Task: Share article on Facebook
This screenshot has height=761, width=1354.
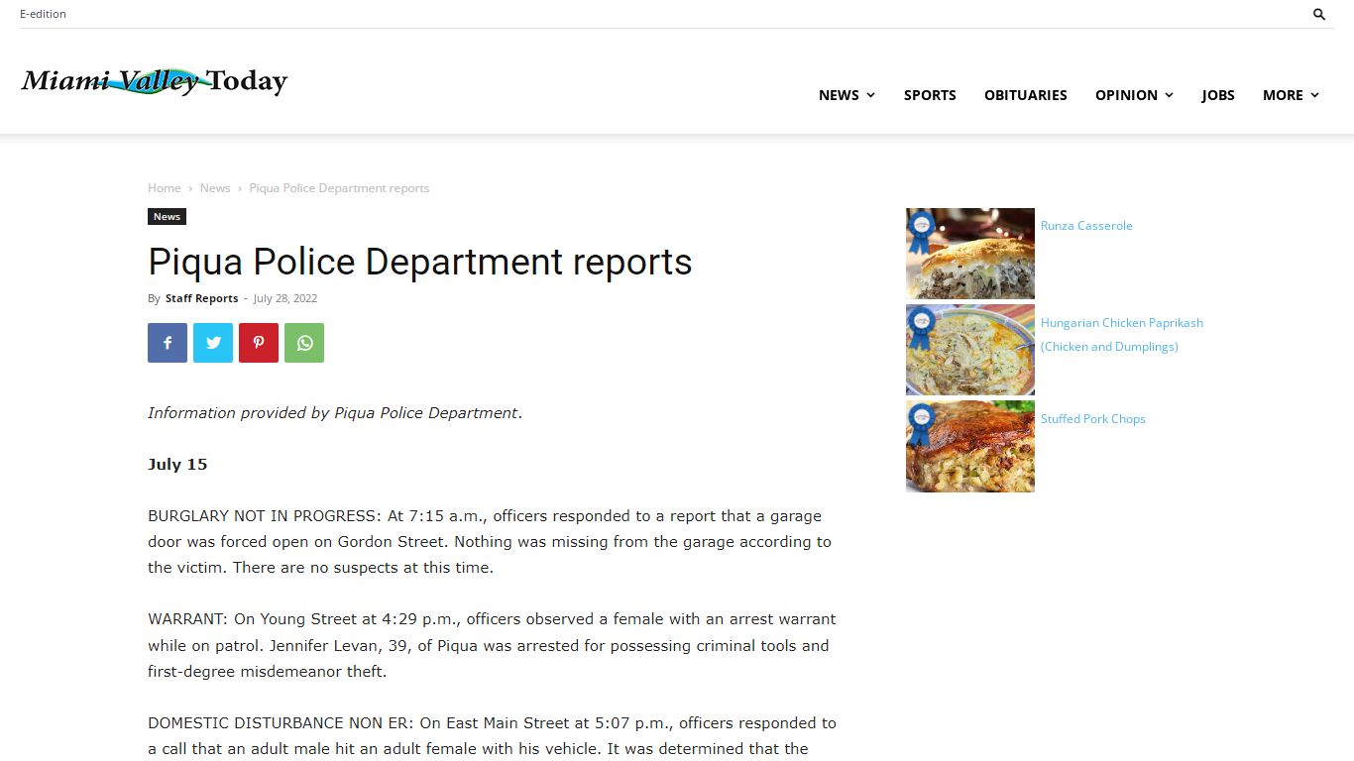Action: pyautogui.click(x=168, y=343)
